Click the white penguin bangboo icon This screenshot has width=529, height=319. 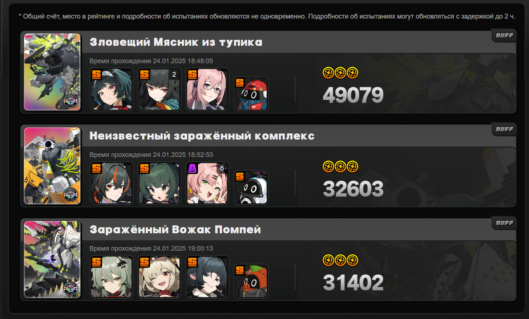tap(251, 187)
